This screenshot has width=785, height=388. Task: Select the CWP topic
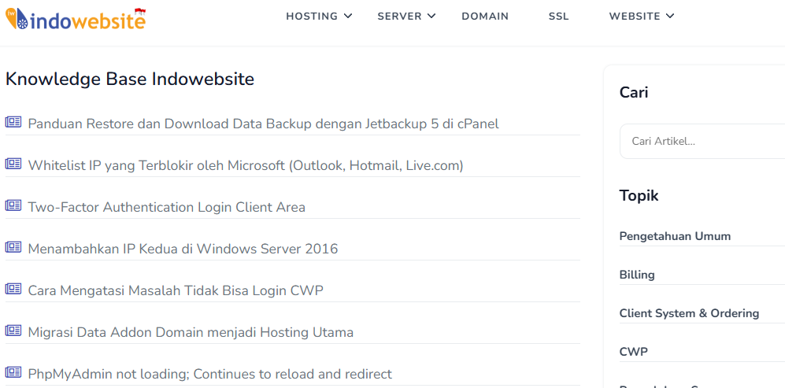click(x=633, y=352)
